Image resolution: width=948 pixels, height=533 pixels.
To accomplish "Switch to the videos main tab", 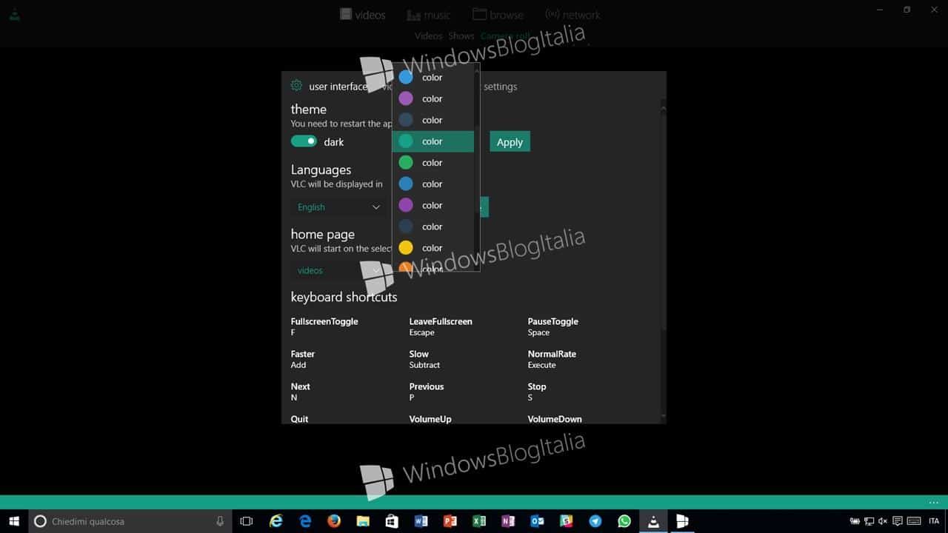I will coord(362,15).
